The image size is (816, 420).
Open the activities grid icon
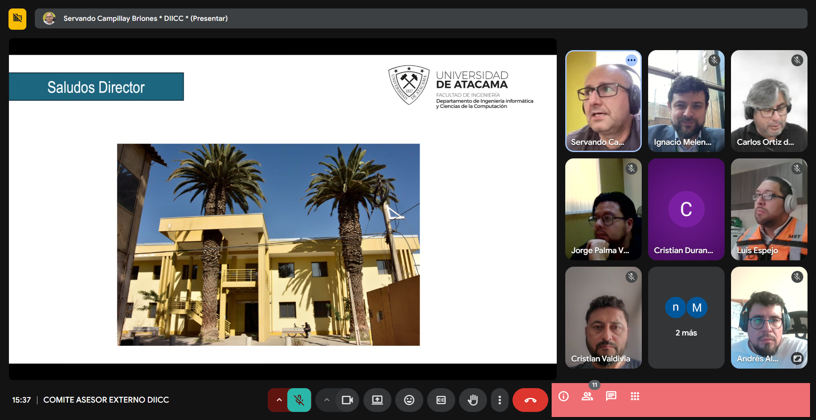point(635,396)
